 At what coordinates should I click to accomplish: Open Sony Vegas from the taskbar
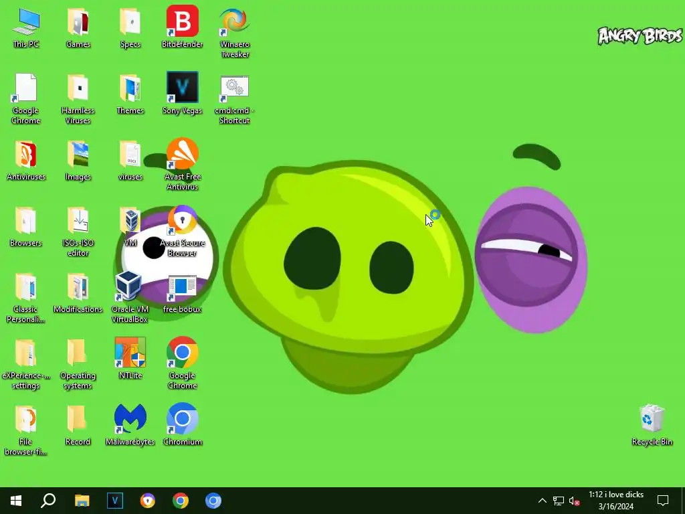click(115, 501)
